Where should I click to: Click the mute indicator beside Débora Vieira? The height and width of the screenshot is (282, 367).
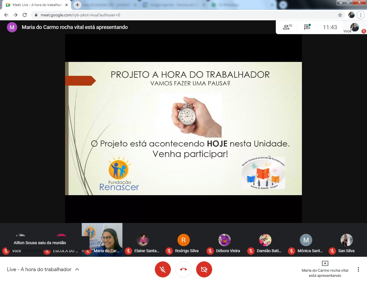pos(210,251)
